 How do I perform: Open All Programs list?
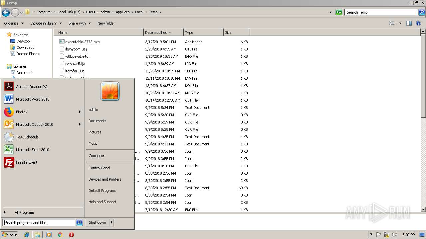(x=24, y=212)
